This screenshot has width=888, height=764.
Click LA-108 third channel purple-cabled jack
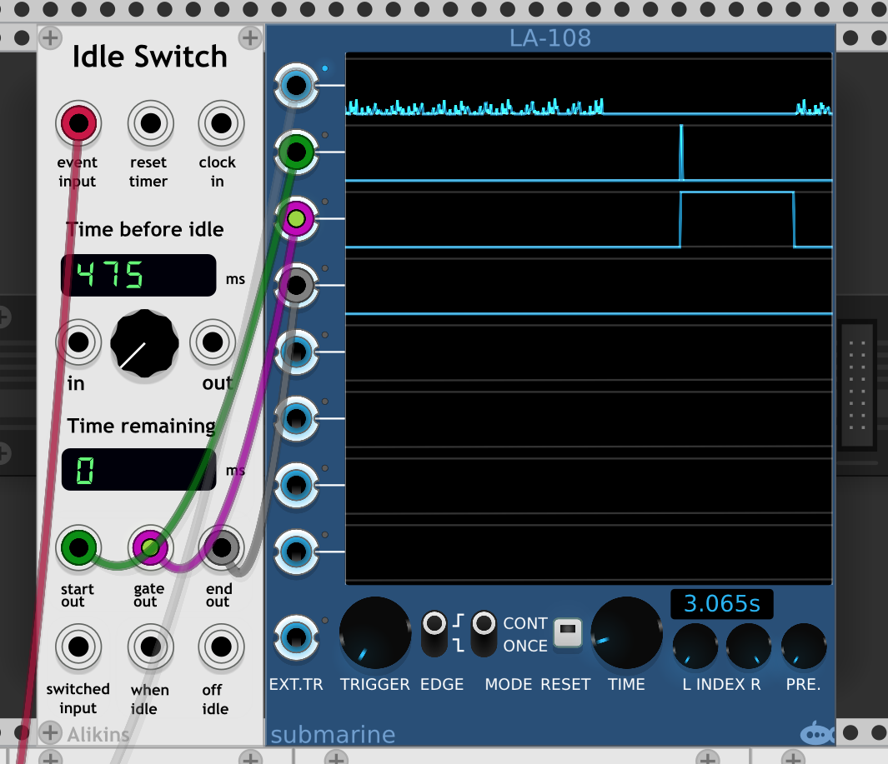(296, 218)
